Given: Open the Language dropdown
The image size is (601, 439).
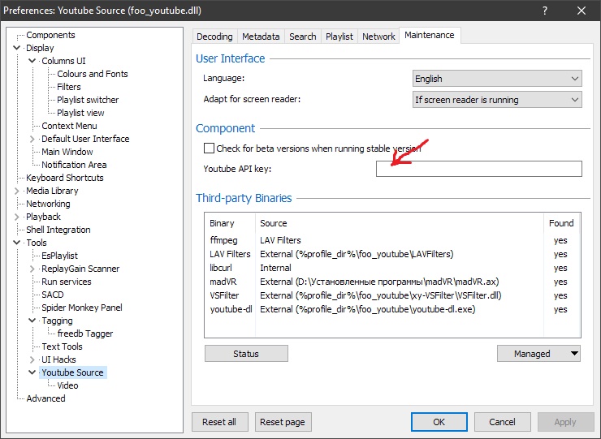Looking at the screenshot, I should point(497,79).
